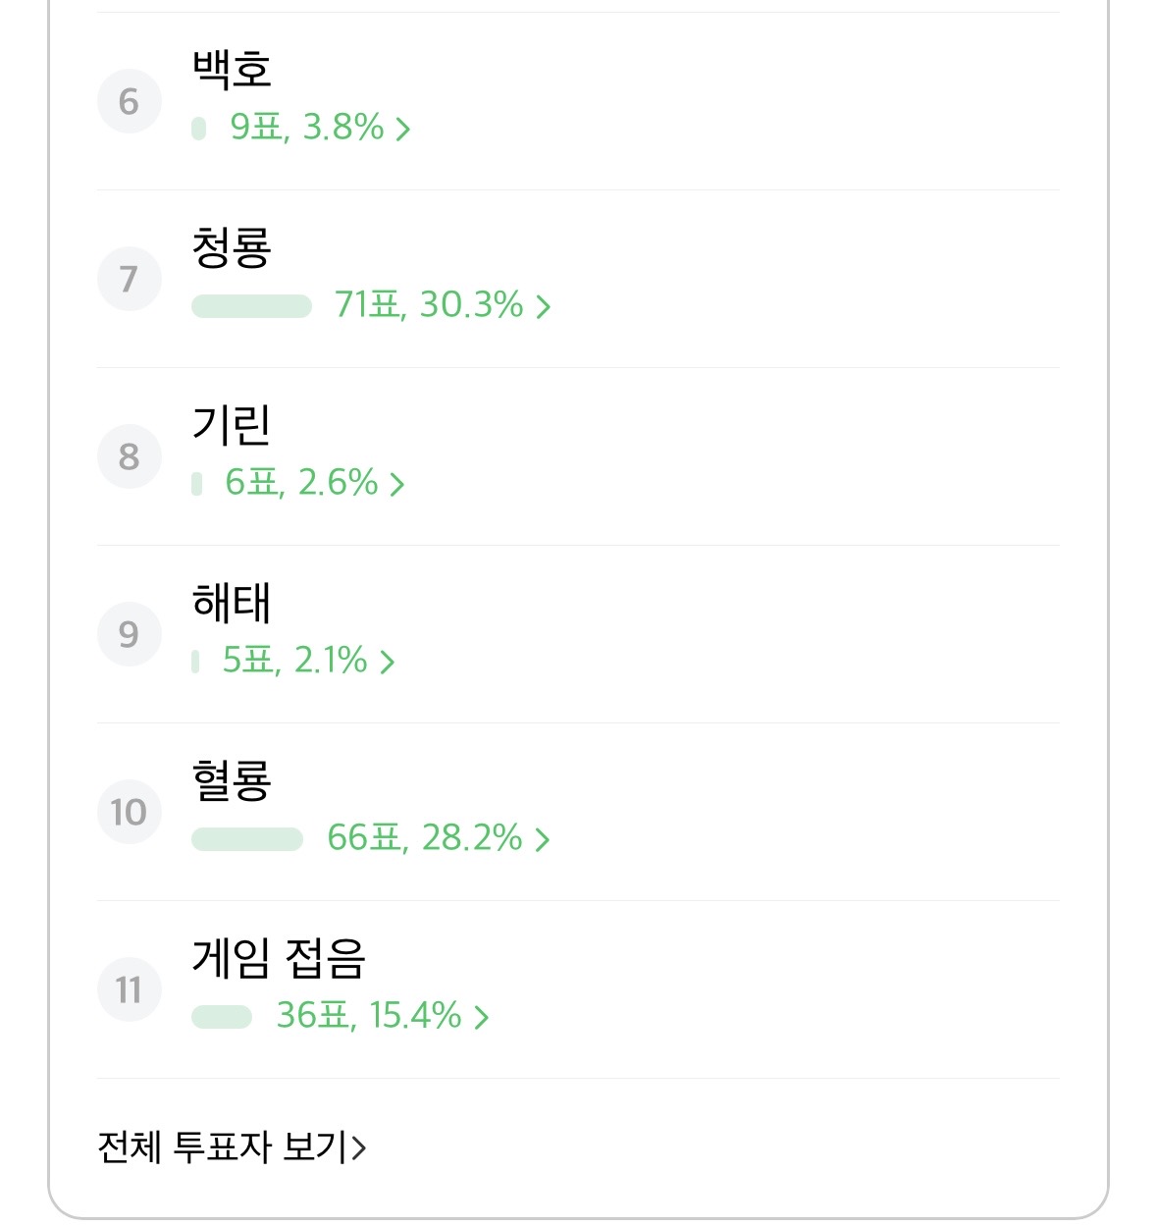Click the 게임 접음 vote progress bar
This screenshot has width=1155, height=1226.
[222, 1017]
